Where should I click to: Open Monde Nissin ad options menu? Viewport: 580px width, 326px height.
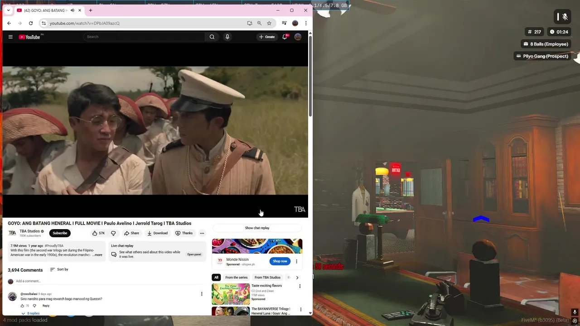pos(297,261)
